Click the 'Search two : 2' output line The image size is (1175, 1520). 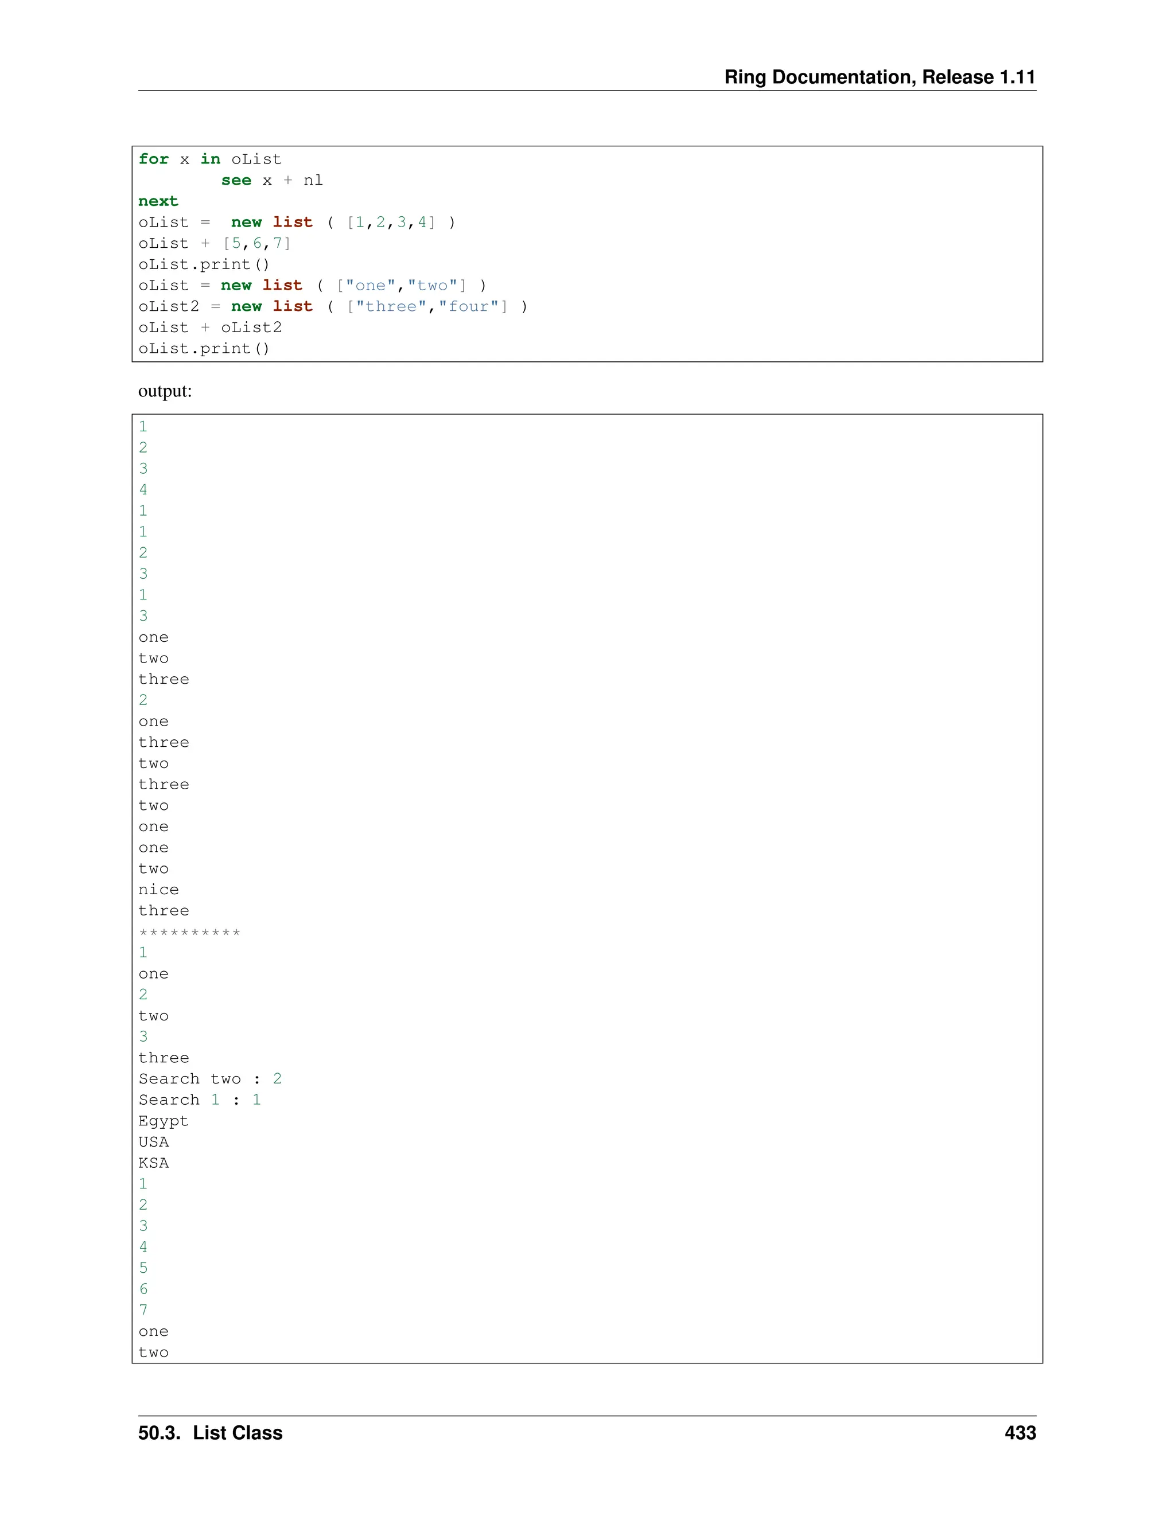[x=209, y=1079]
